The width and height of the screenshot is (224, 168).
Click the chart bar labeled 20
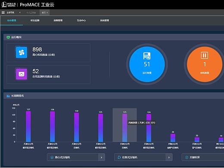(x=197, y=140)
